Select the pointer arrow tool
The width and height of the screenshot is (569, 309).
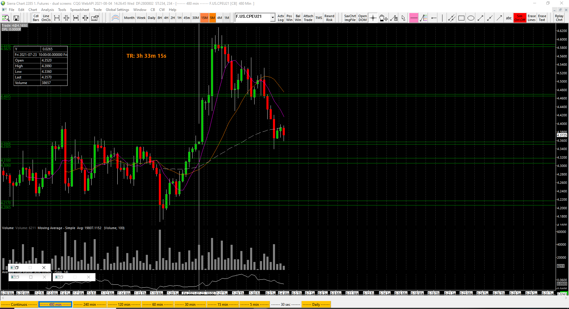(403, 18)
